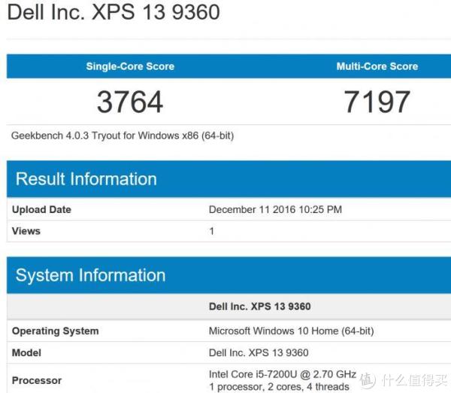Click the views count value 1
451x393 pixels.
211,231
